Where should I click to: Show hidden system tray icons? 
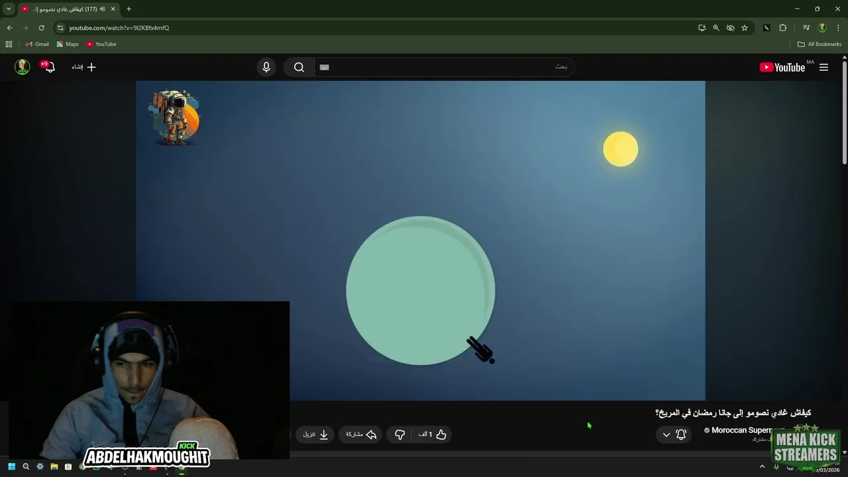click(x=762, y=467)
